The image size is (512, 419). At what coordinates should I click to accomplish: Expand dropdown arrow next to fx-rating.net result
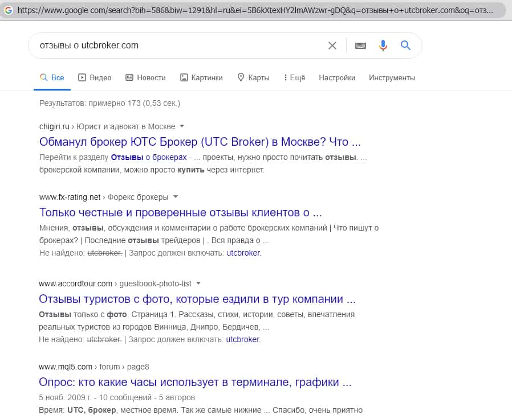coord(176,196)
